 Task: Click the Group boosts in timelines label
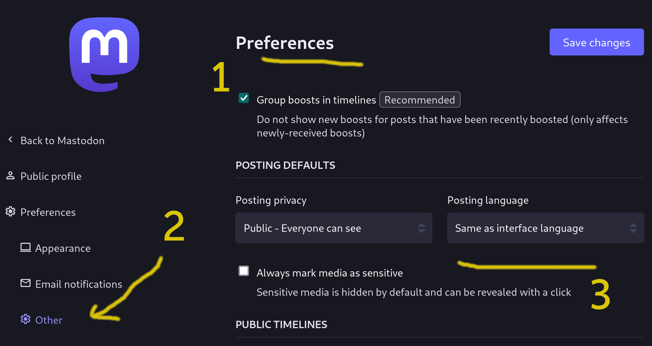coord(316,100)
